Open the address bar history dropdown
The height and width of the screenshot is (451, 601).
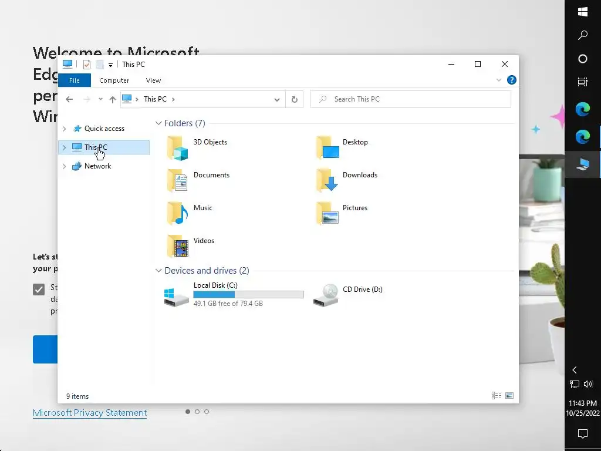tap(277, 100)
